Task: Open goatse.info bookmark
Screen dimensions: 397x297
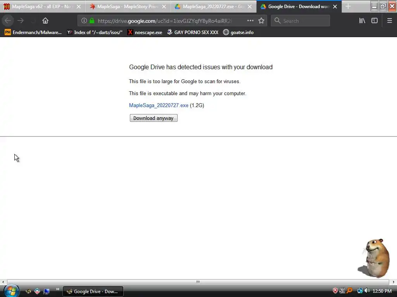Action: coord(238,32)
